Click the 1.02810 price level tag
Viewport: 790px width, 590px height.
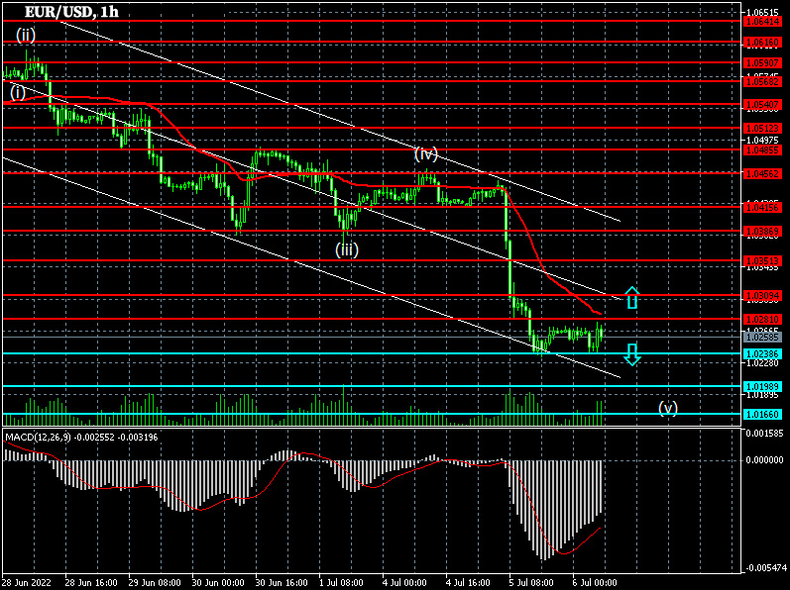(763, 319)
